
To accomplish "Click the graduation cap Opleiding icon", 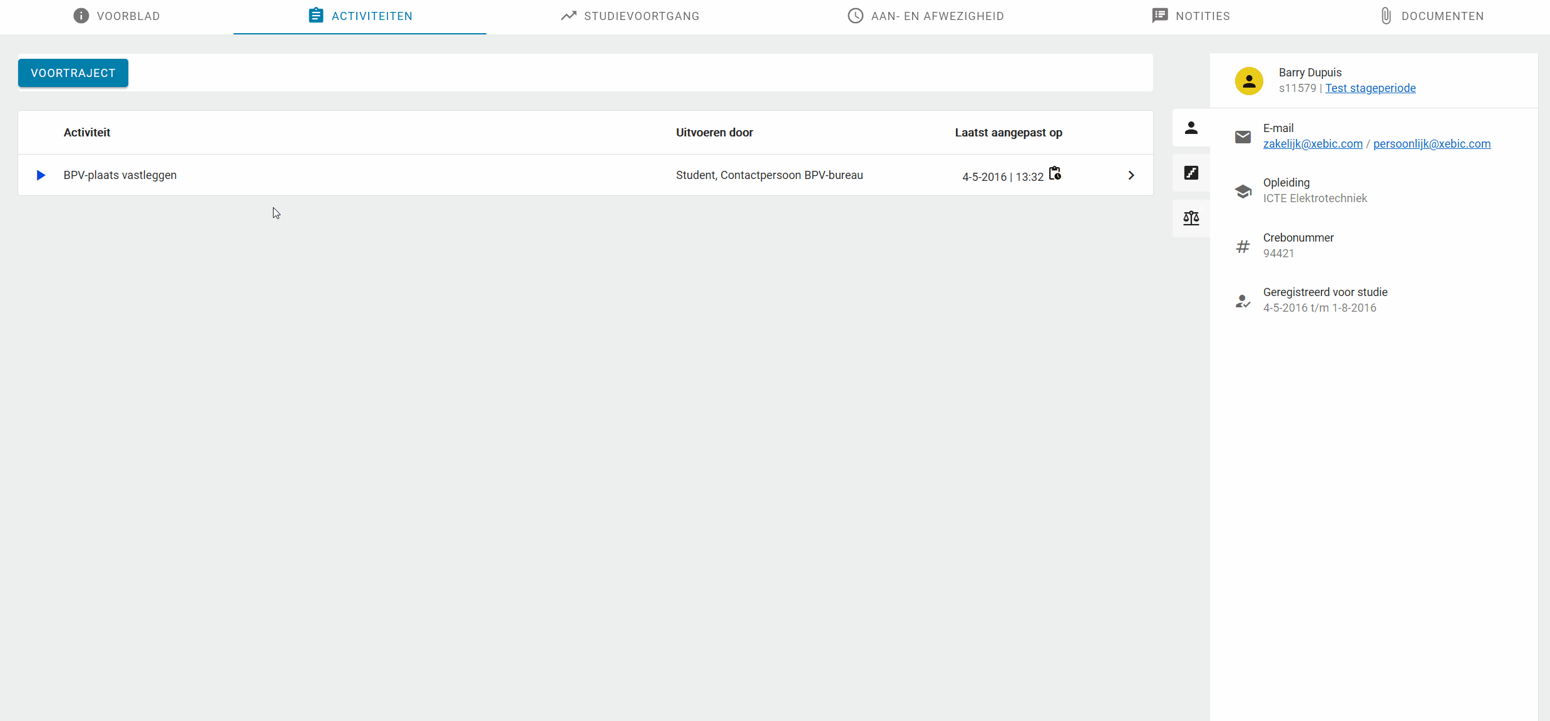I will tap(1243, 191).
